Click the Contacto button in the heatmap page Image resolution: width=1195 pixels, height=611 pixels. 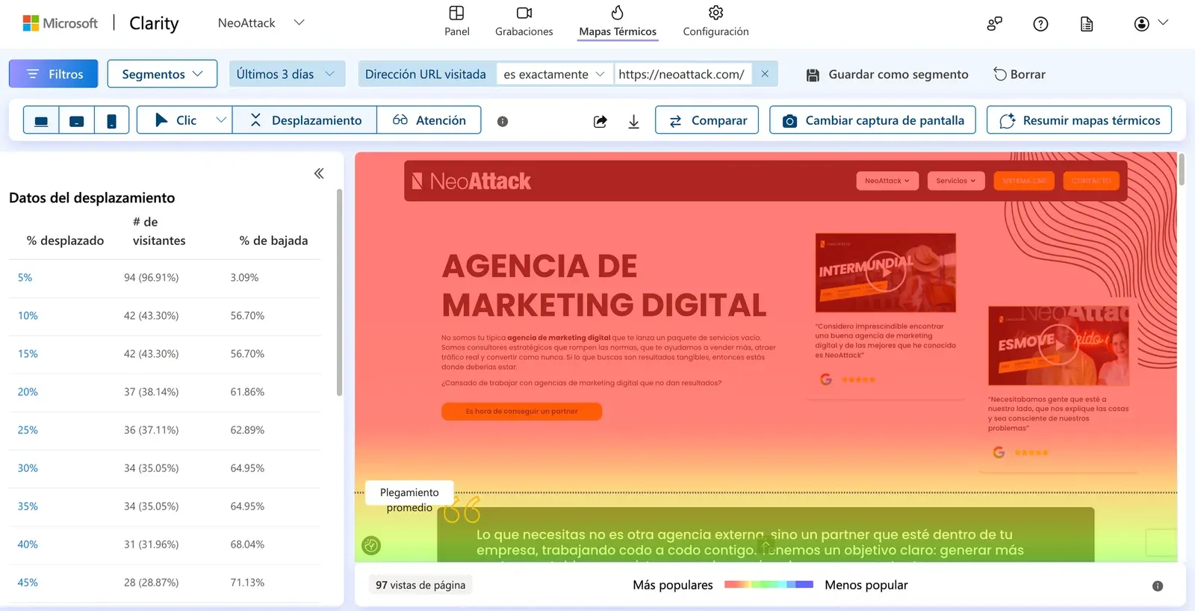click(x=1090, y=181)
